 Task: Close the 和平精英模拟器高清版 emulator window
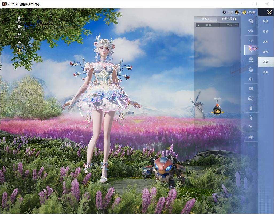click(x=268, y=4)
